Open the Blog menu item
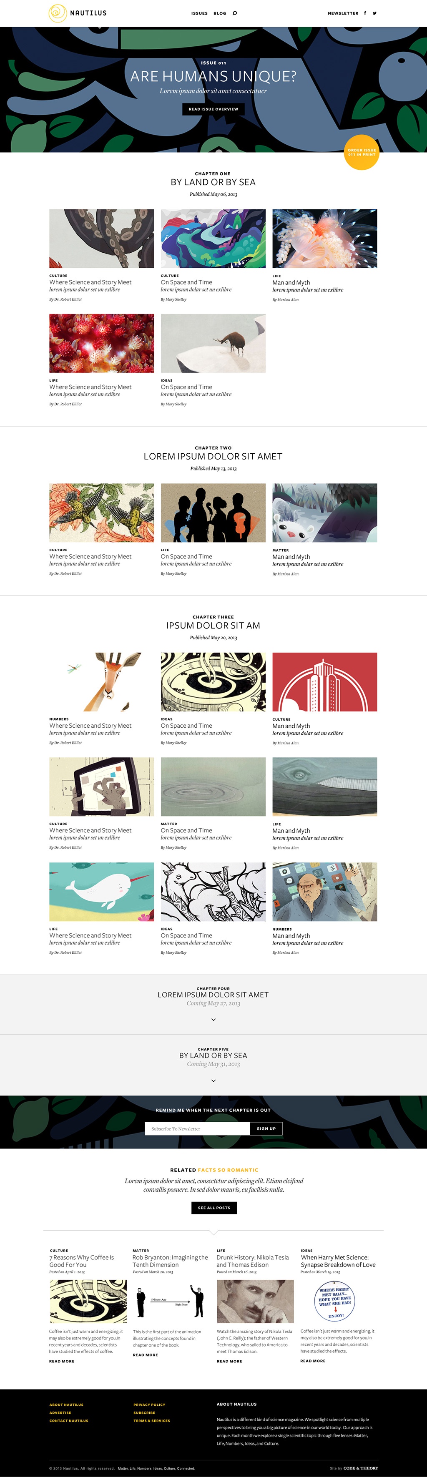This screenshot has width=427, height=1480. pyautogui.click(x=219, y=13)
